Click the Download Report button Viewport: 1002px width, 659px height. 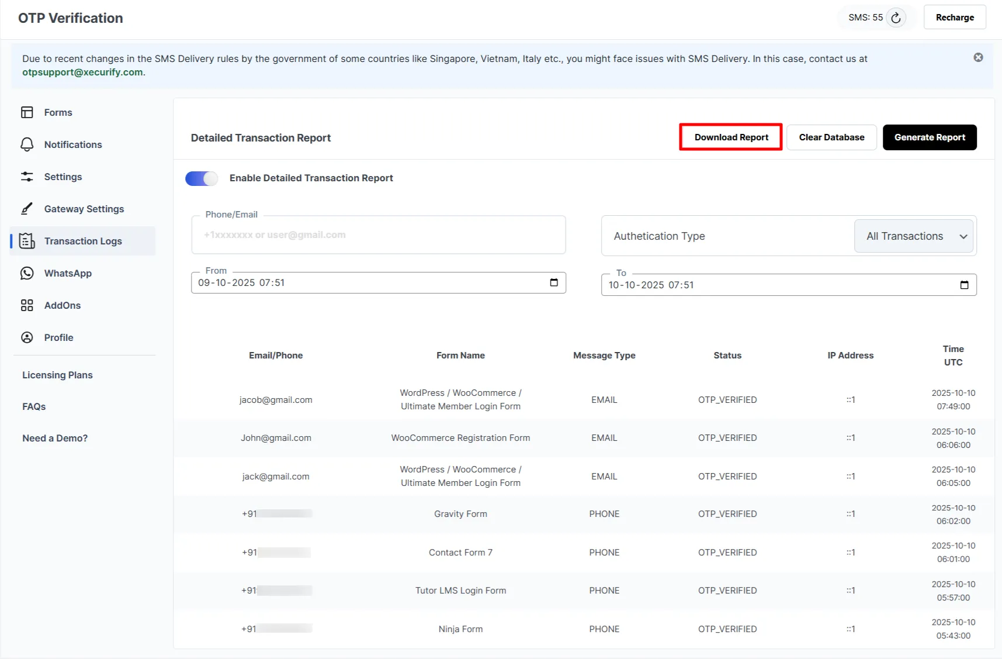730,137
